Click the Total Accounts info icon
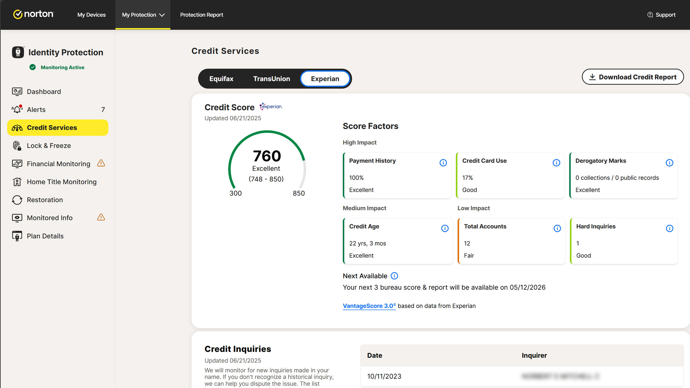Image resolution: width=690 pixels, height=388 pixels. [557, 228]
